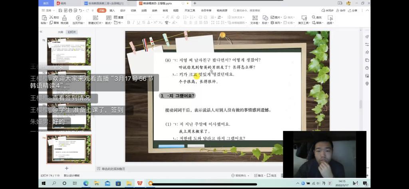The width and height of the screenshot is (409, 189).
Task: Open the shapes (形状) tool
Action: 265,18
